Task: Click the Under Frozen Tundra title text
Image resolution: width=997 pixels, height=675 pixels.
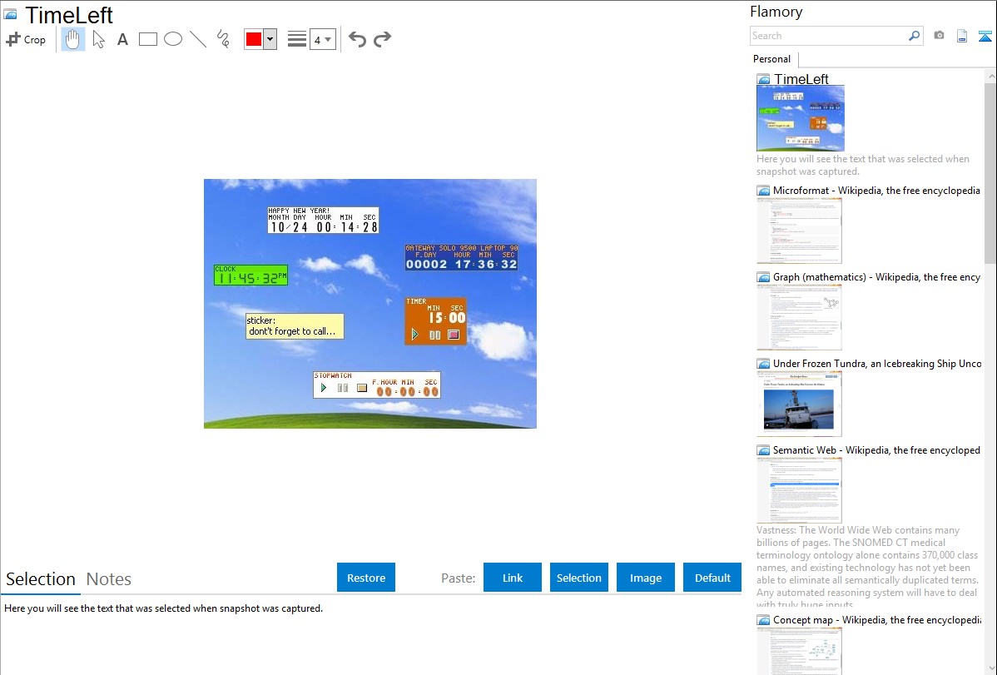Action: 877,363
